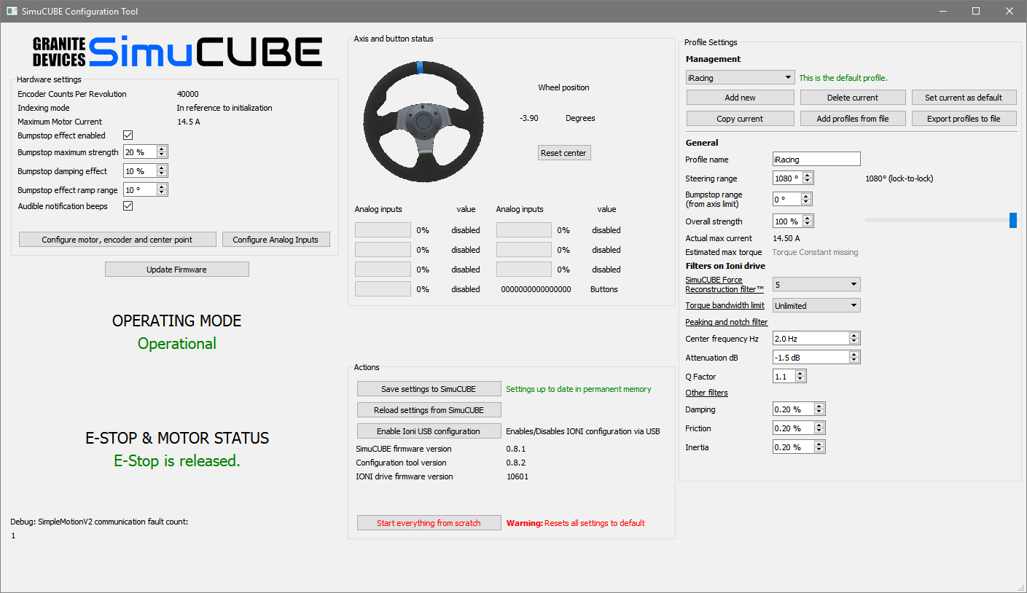Export profiles to file
1027x593 pixels.
pyautogui.click(x=964, y=119)
